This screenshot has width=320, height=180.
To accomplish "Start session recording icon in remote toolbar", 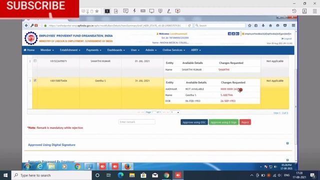I will point(177,11).
